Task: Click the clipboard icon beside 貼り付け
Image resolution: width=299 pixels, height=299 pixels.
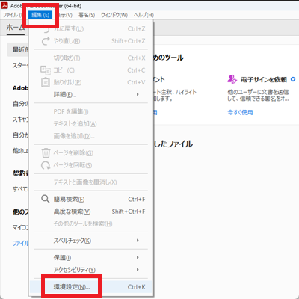Action: click(46, 82)
